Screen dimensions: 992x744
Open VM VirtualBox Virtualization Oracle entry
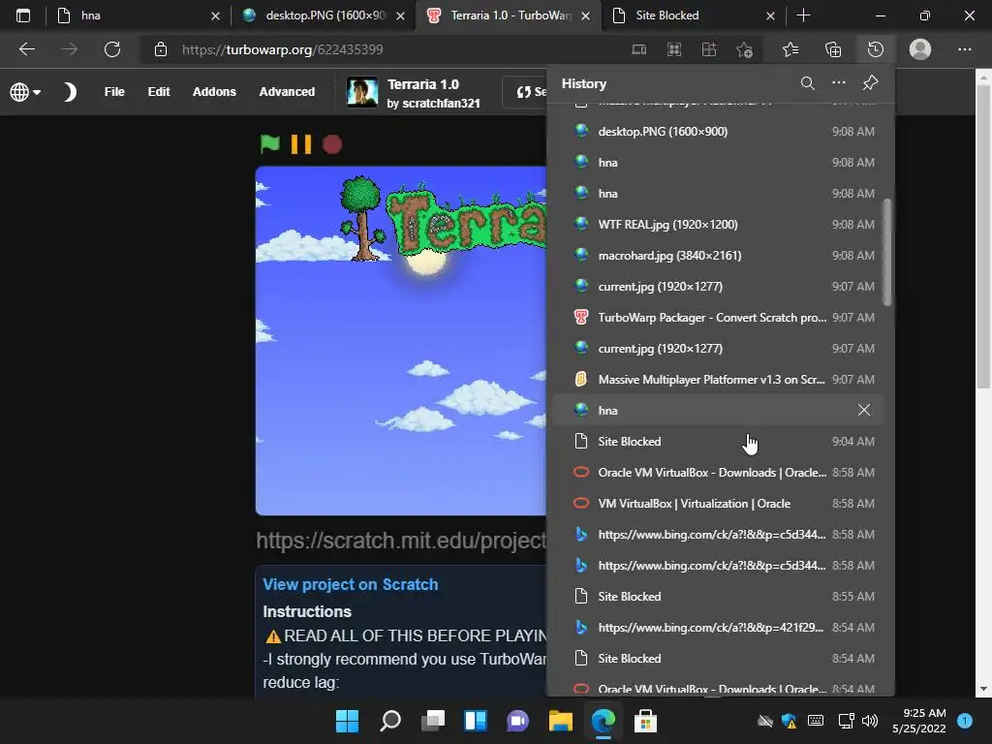[718, 504]
